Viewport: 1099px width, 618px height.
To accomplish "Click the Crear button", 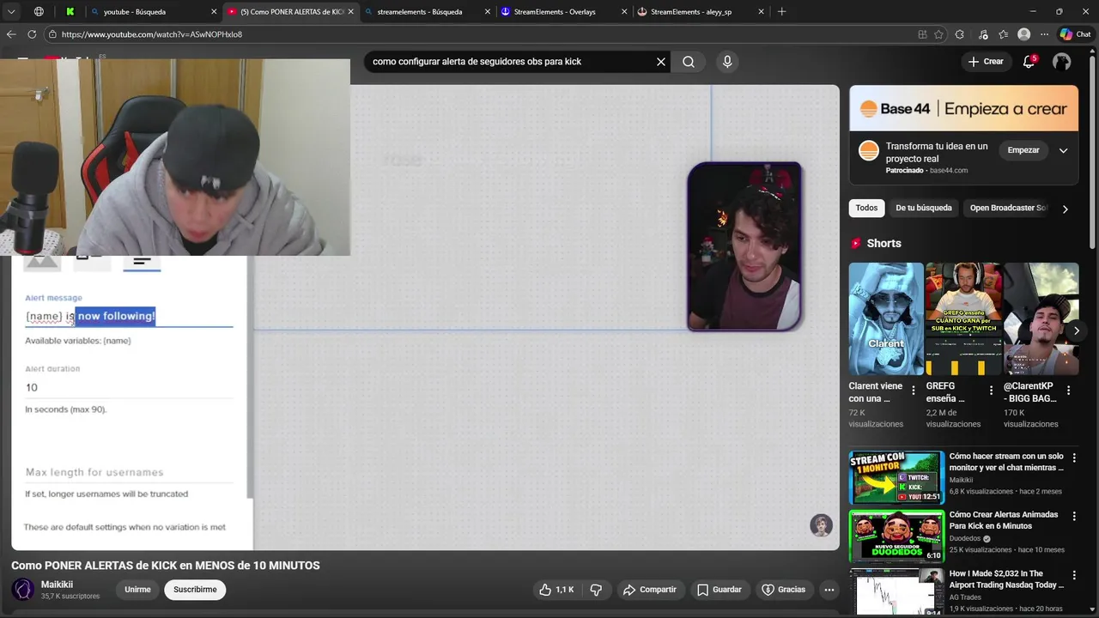I will (x=985, y=62).
